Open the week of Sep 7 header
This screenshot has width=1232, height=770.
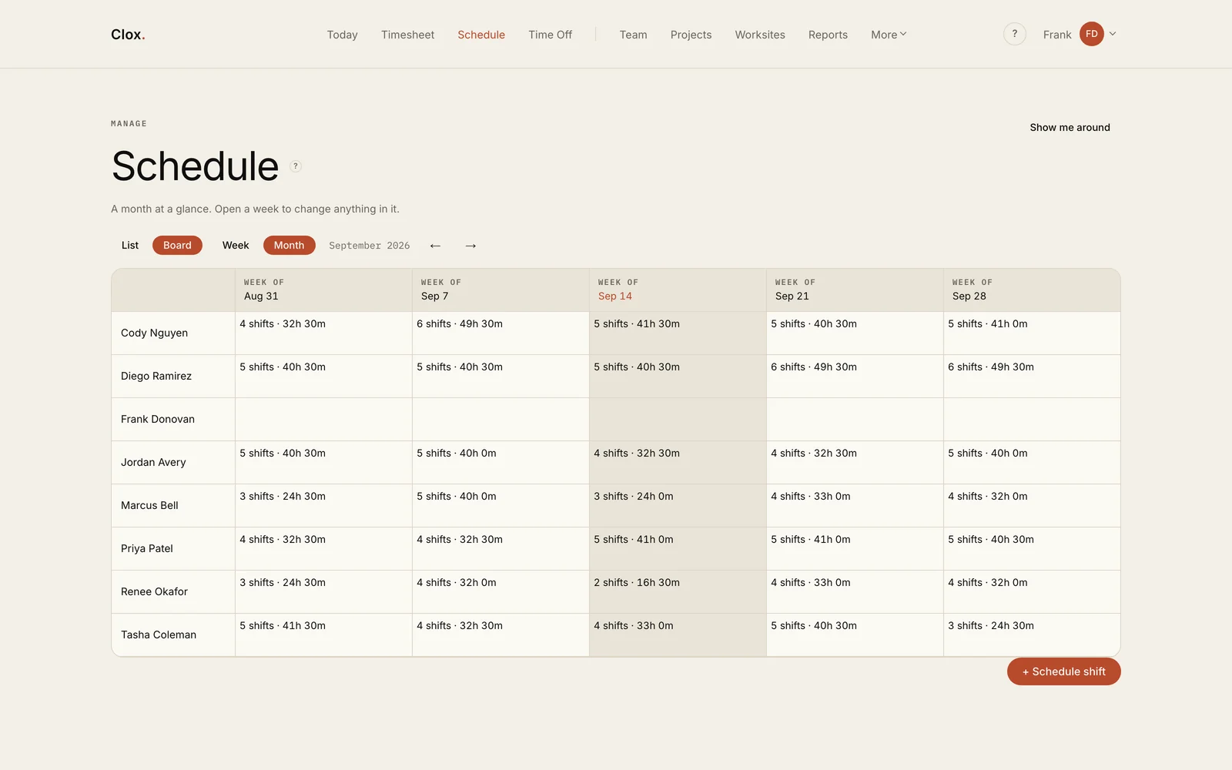click(500, 290)
